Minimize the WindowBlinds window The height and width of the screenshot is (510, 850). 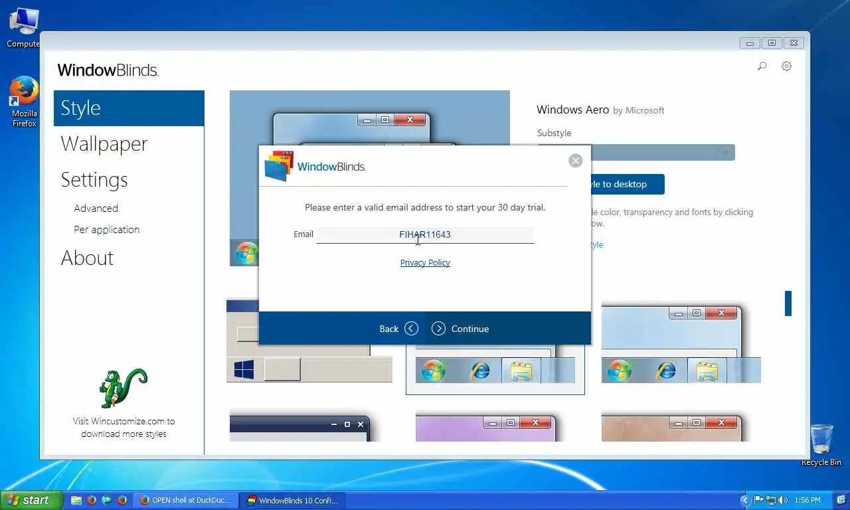[750, 43]
